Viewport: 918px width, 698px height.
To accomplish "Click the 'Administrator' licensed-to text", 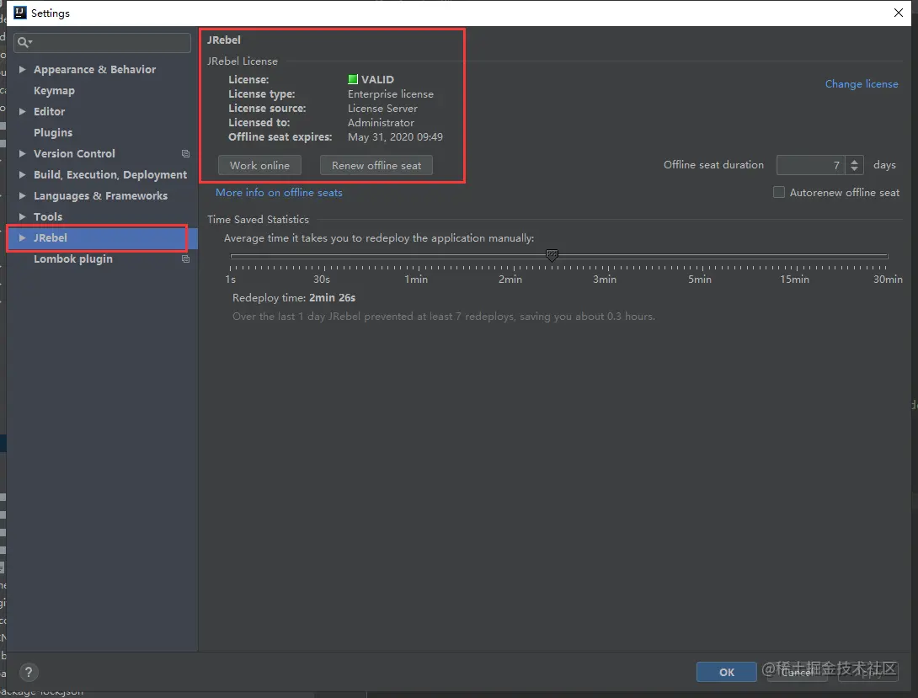I will click(381, 123).
